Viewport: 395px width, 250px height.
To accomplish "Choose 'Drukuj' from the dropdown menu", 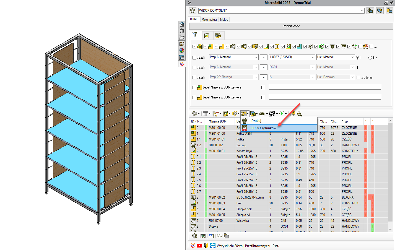I will [279, 121].
